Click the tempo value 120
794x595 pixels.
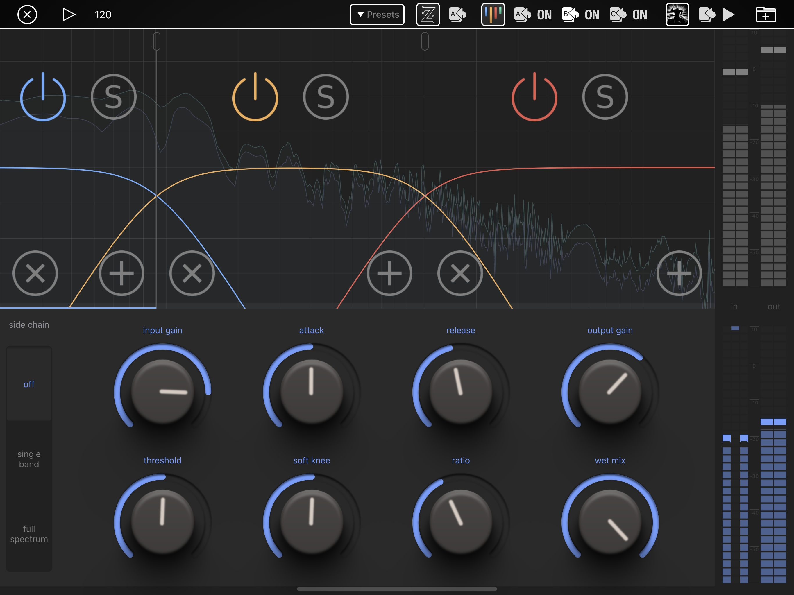pos(103,15)
